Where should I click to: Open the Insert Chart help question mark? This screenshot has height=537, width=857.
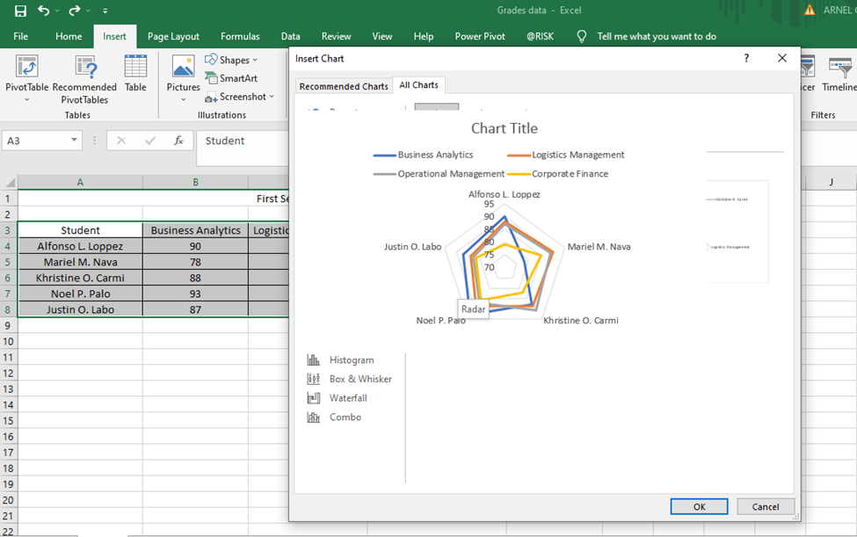746,58
